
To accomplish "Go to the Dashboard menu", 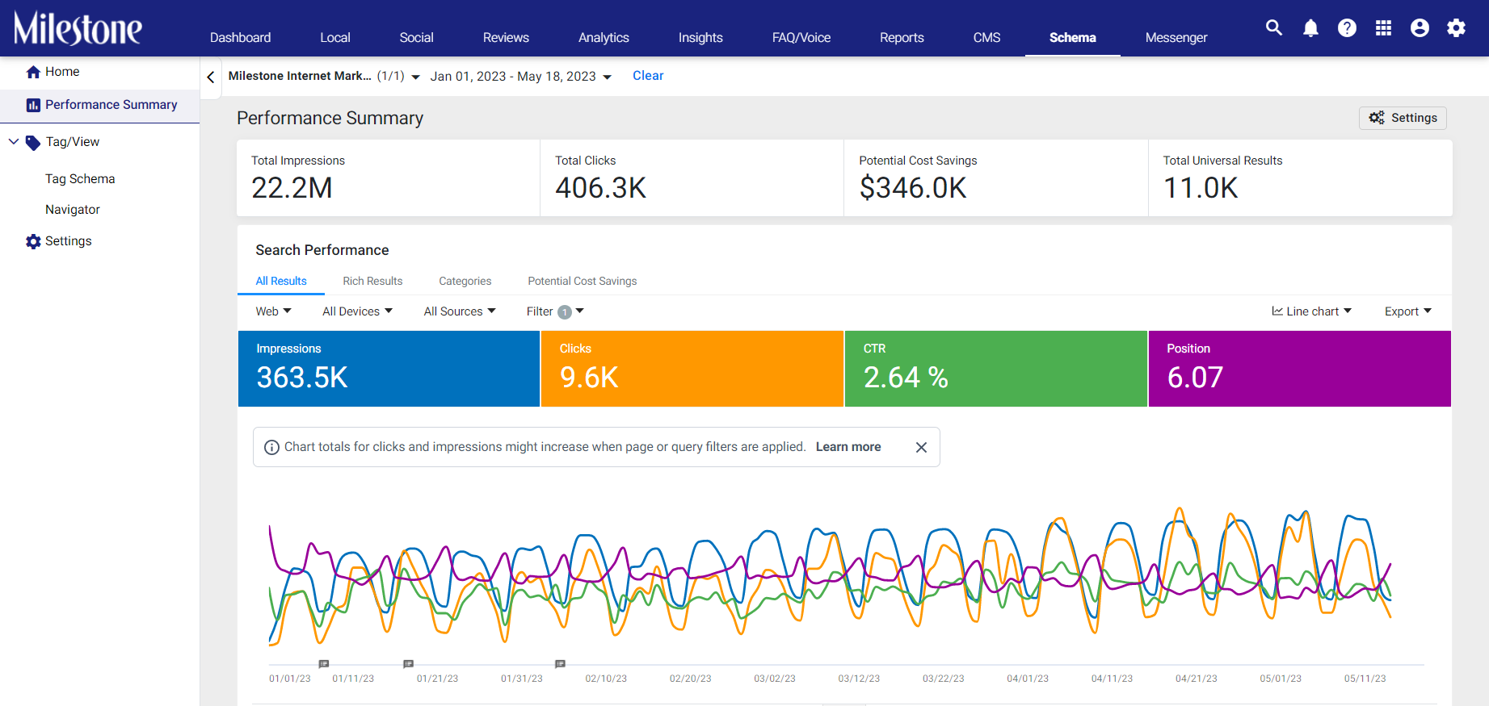I will click(240, 37).
